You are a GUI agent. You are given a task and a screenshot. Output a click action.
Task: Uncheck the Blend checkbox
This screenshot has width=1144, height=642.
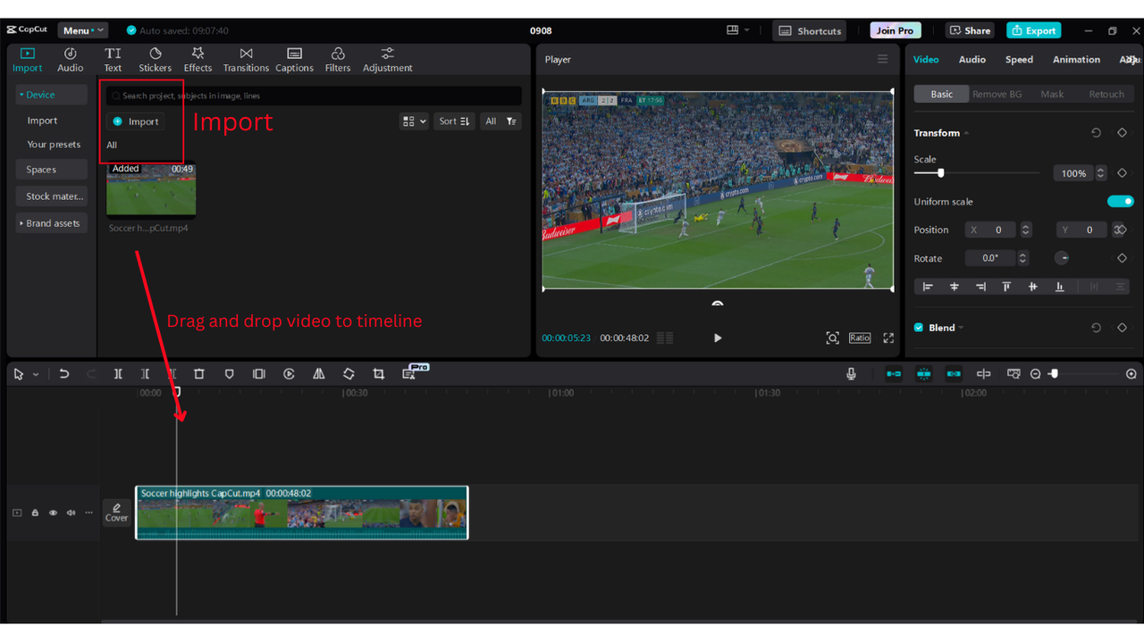click(x=919, y=328)
